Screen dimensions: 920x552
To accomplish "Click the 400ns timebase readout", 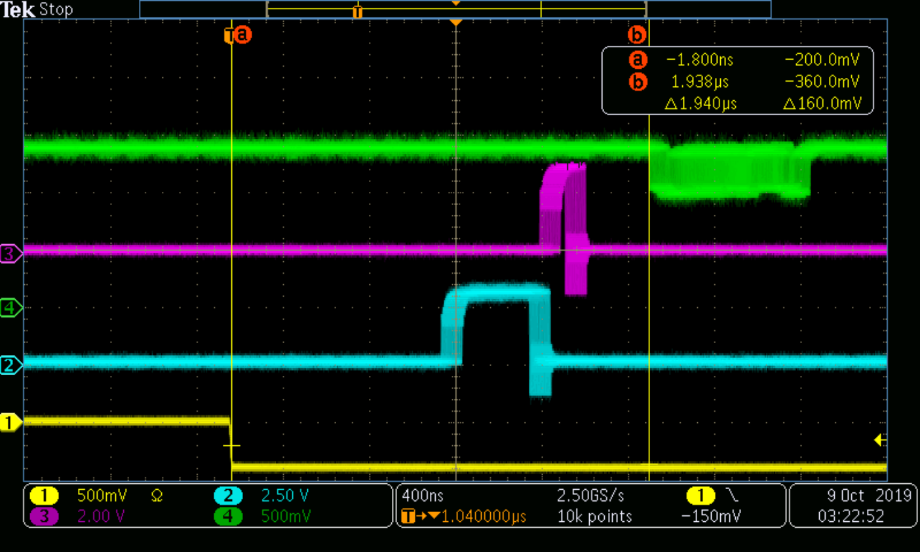I will point(423,496).
